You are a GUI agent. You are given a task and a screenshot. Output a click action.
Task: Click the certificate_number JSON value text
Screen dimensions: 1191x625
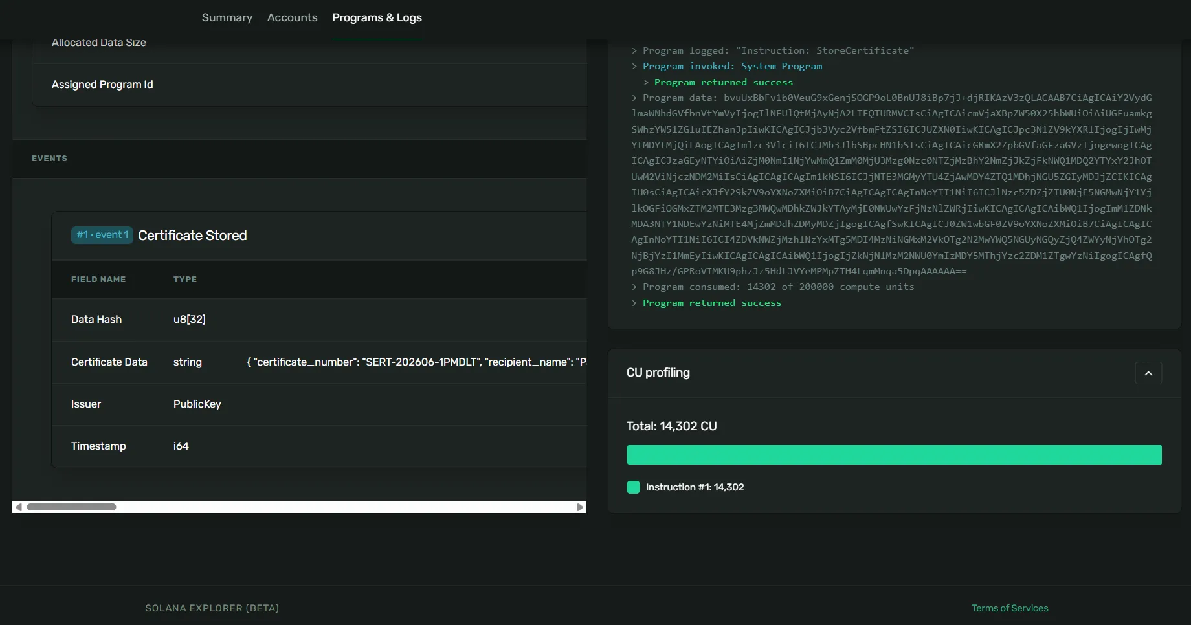(422, 362)
